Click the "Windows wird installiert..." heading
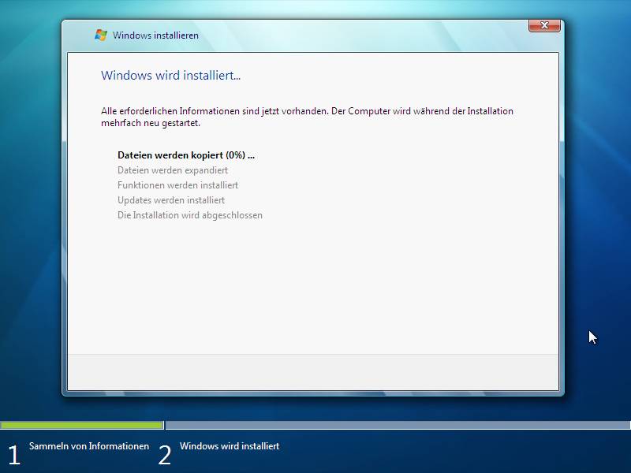This screenshot has height=473, width=631. [170, 75]
